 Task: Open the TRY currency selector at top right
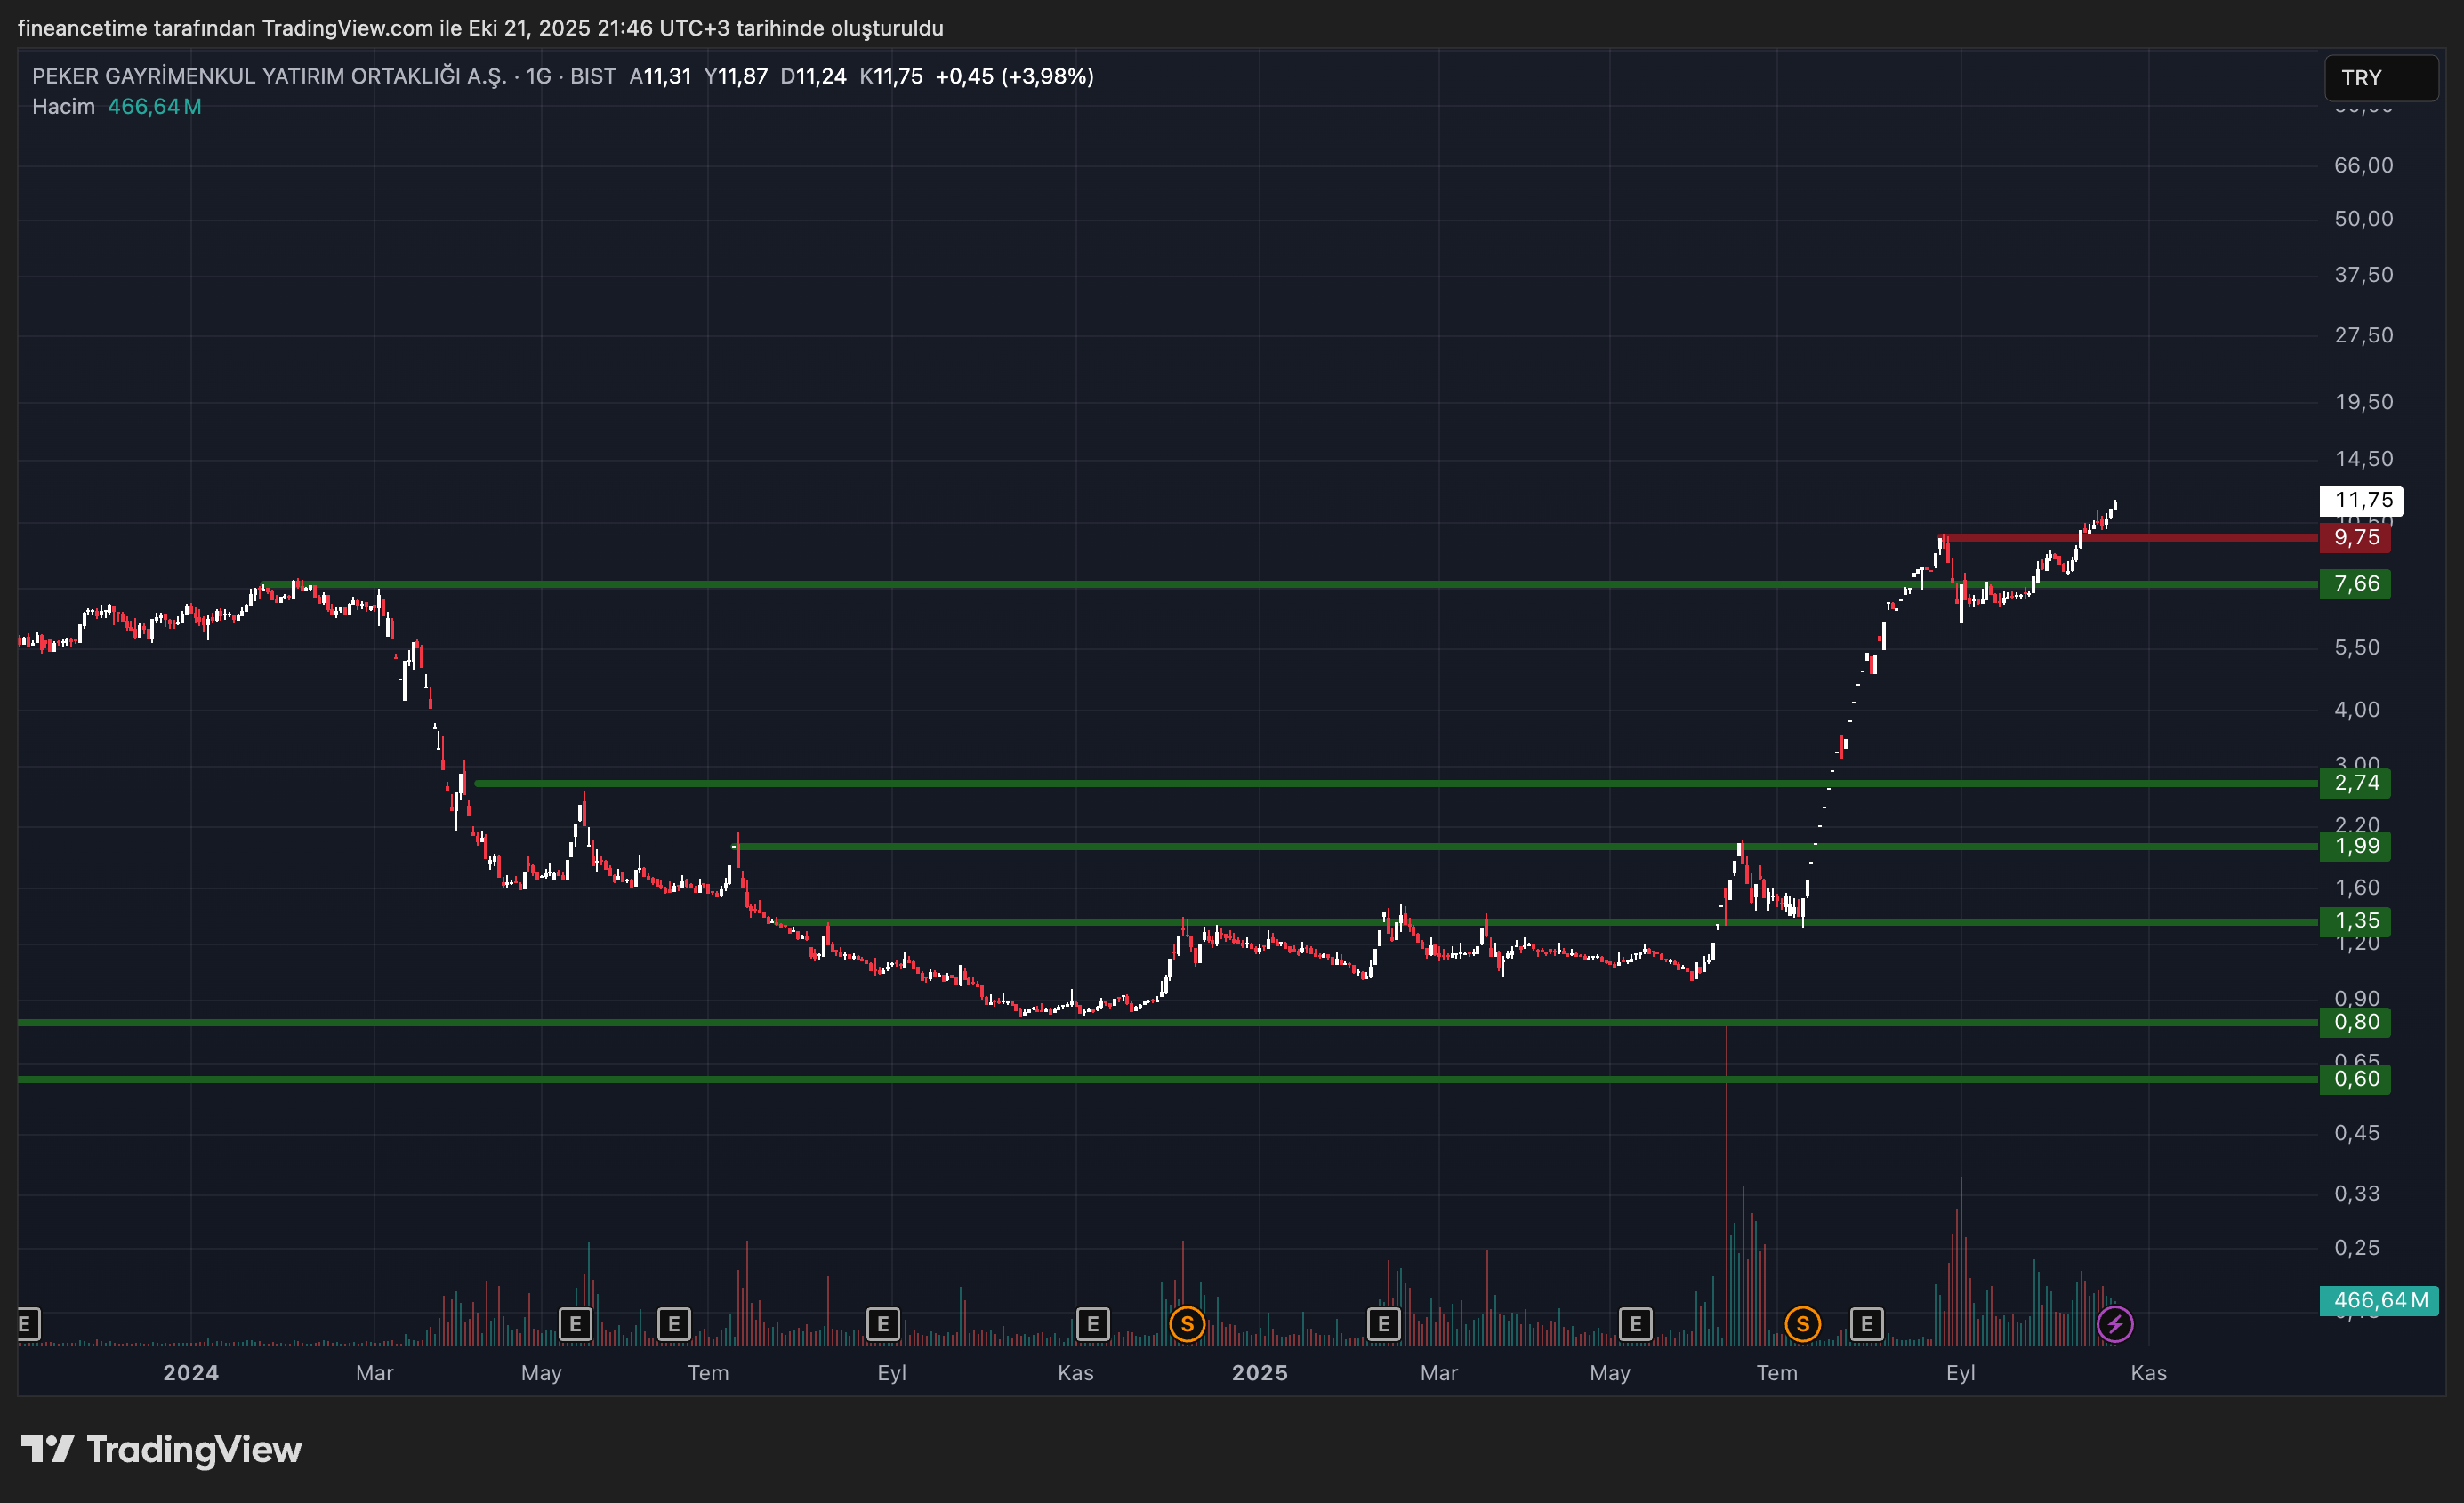pyautogui.click(x=2380, y=78)
